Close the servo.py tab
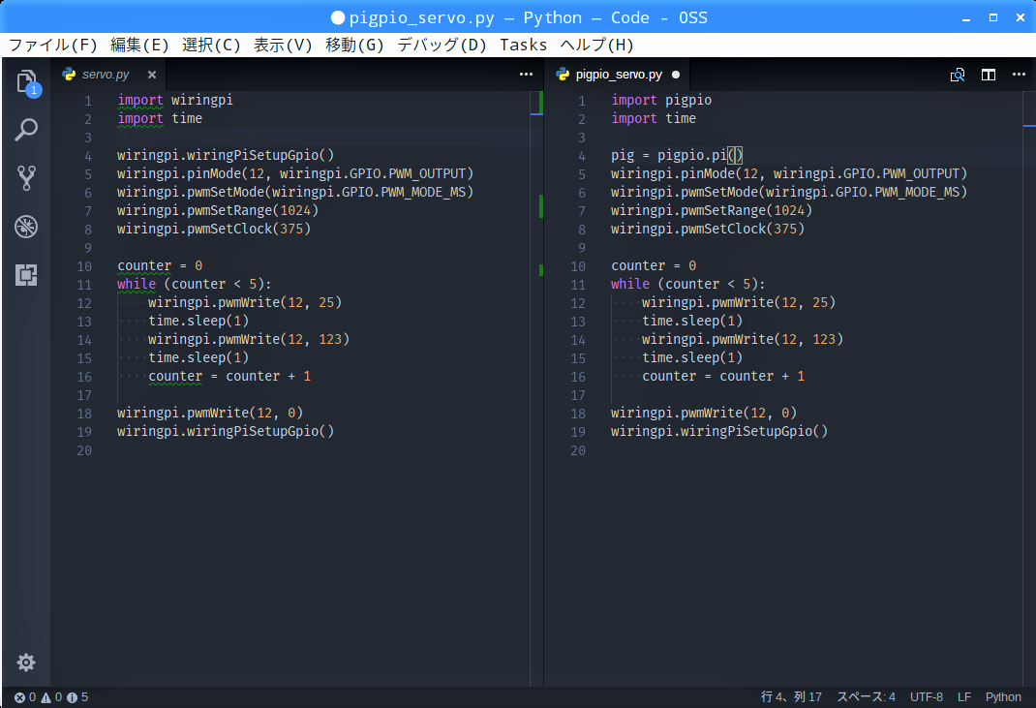This screenshot has width=1036, height=708. pos(152,75)
